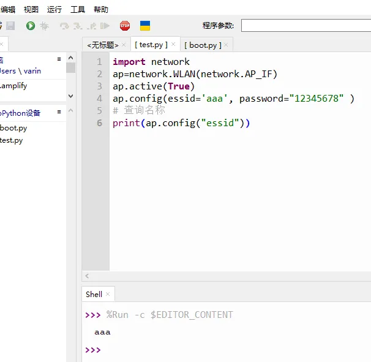
Task: Click line number 6 in the gutter
Action: click(x=100, y=123)
